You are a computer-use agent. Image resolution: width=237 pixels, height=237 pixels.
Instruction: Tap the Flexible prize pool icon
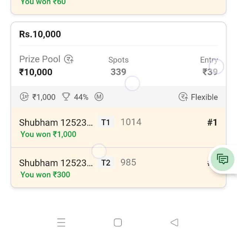183,97
